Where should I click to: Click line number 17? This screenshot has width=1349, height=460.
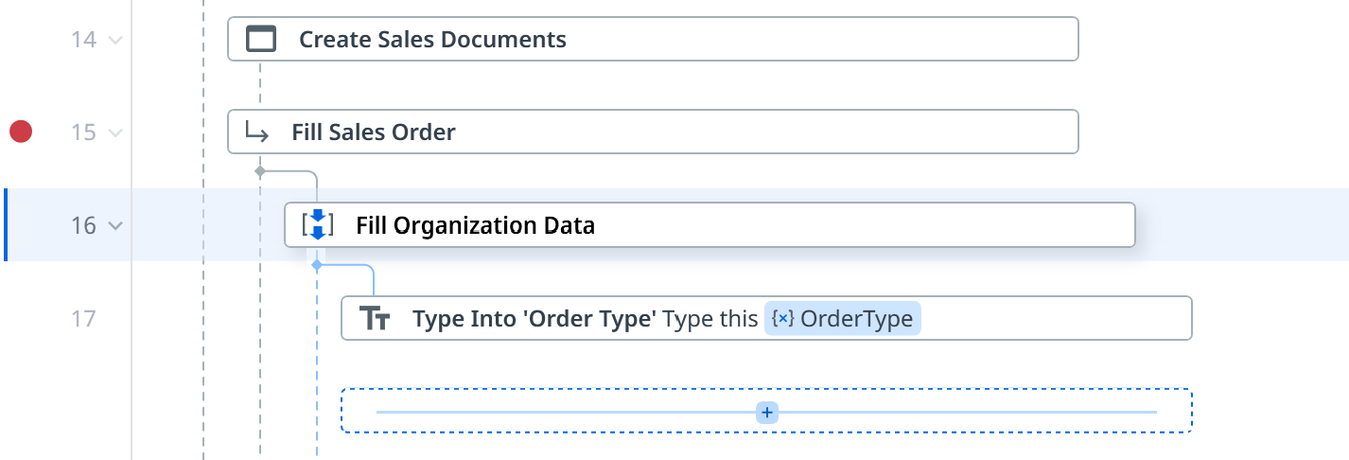(84, 319)
